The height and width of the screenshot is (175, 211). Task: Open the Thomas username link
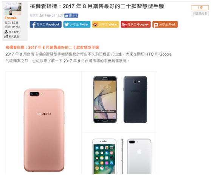pyautogui.click(x=11, y=18)
